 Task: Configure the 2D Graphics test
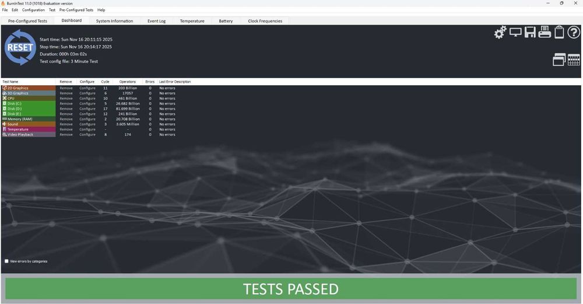(87, 88)
